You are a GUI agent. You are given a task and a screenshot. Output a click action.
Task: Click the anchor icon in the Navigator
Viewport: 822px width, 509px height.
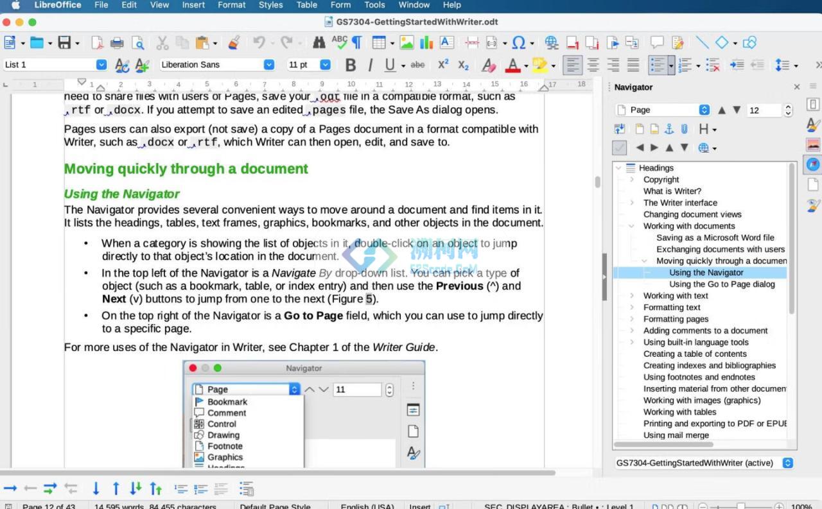(x=669, y=129)
